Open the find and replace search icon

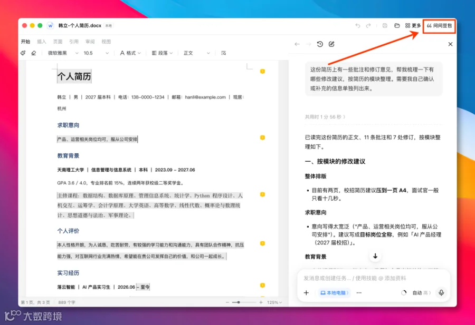pyautogui.click(x=224, y=53)
